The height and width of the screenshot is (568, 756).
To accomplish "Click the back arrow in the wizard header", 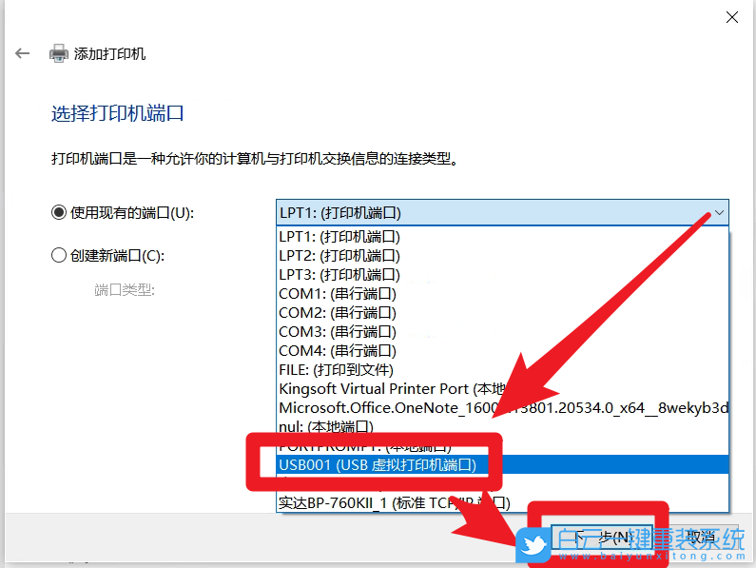I will tap(23, 53).
